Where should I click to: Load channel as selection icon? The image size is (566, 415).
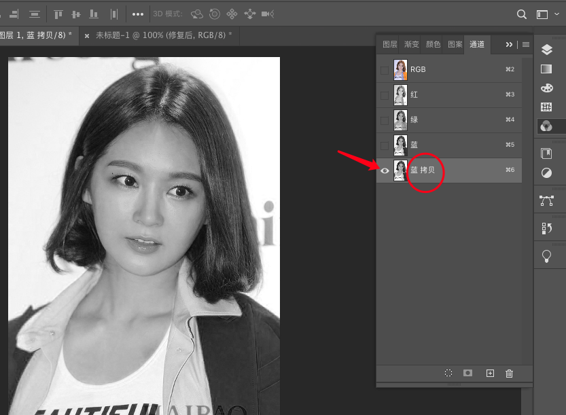[x=448, y=373]
